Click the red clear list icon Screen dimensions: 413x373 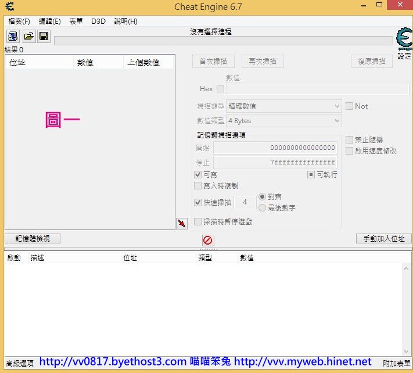tap(208, 240)
